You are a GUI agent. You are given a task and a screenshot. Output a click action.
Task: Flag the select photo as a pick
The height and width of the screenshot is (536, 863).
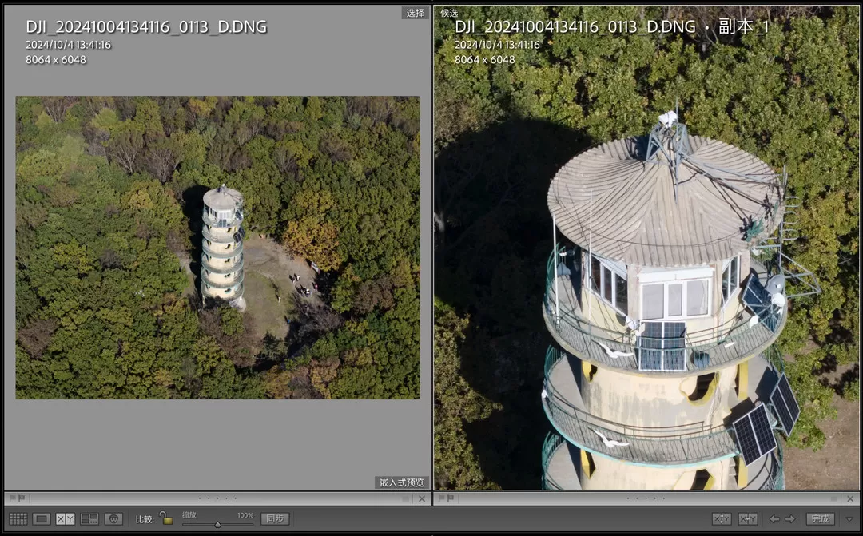coord(12,498)
